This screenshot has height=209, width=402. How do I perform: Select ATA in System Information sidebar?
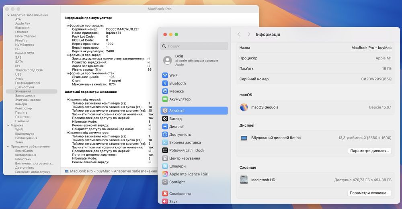18,19
